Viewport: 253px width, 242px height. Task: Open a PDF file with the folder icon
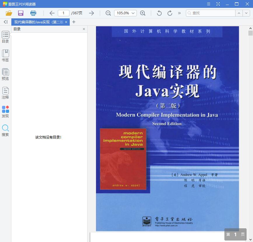coord(9,13)
